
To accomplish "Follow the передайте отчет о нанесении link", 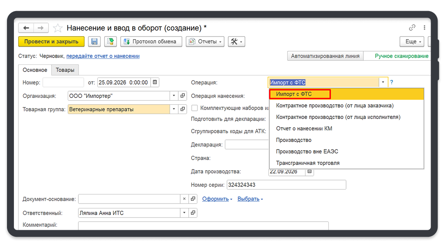I will 103,56.
